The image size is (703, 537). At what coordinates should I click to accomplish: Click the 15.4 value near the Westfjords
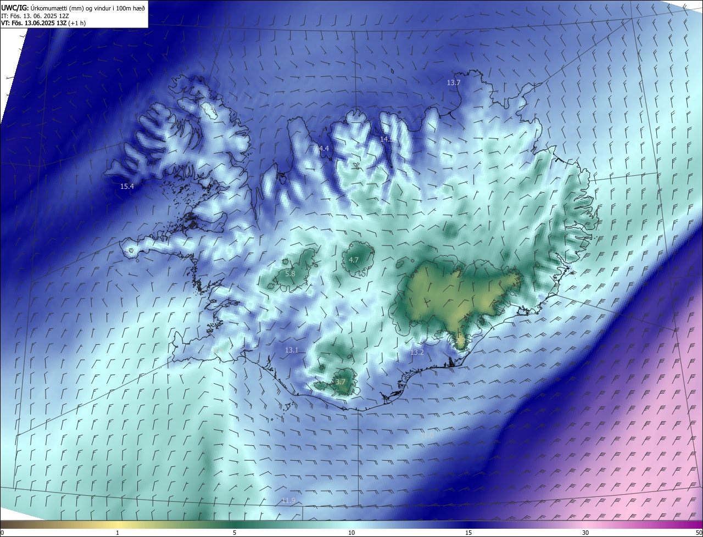[127, 187]
